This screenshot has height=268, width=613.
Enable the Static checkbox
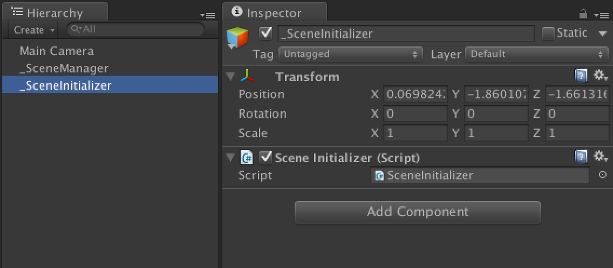548,33
